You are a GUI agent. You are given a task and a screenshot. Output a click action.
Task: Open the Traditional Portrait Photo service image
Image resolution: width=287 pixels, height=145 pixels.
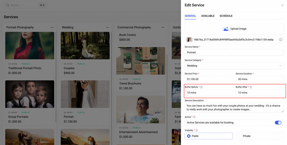[x=30, y=46]
